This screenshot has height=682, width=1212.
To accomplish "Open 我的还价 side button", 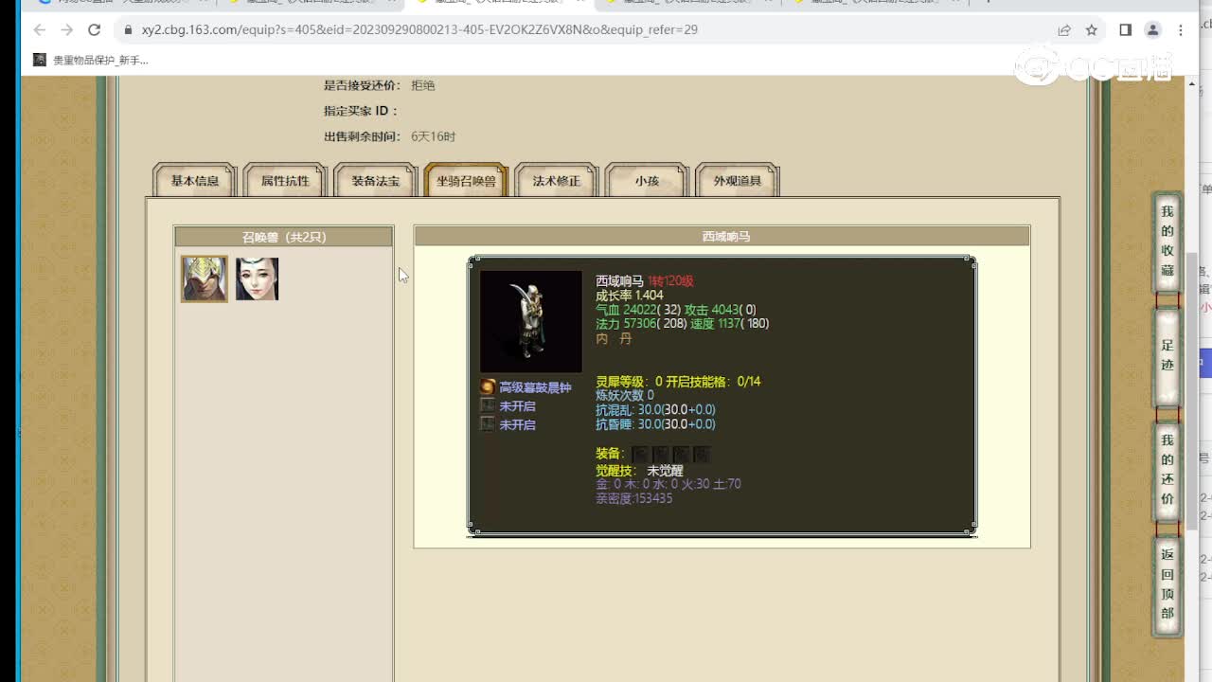I will (1167, 470).
